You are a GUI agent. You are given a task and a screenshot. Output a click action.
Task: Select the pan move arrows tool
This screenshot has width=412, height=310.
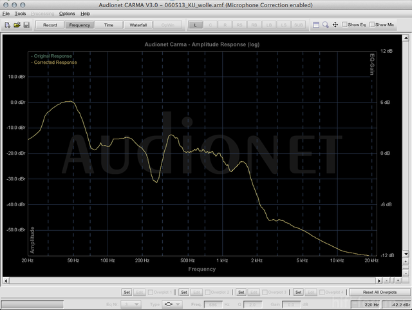click(x=336, y=24)
